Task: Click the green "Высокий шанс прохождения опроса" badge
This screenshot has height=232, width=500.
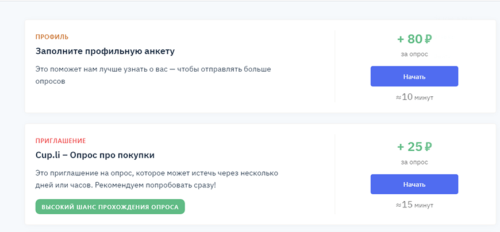Action: tap(110, 207)
